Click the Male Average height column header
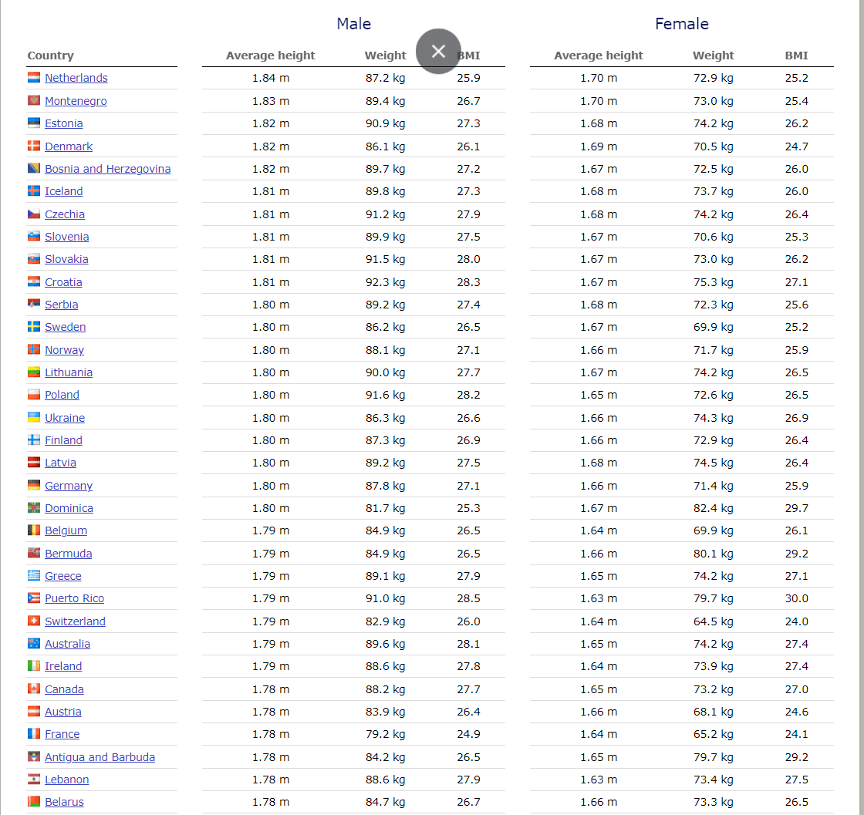 pos(270,56)
